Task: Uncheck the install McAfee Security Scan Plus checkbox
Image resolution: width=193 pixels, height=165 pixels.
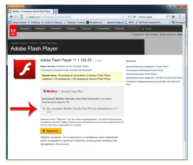Action: tap(44, 108)
